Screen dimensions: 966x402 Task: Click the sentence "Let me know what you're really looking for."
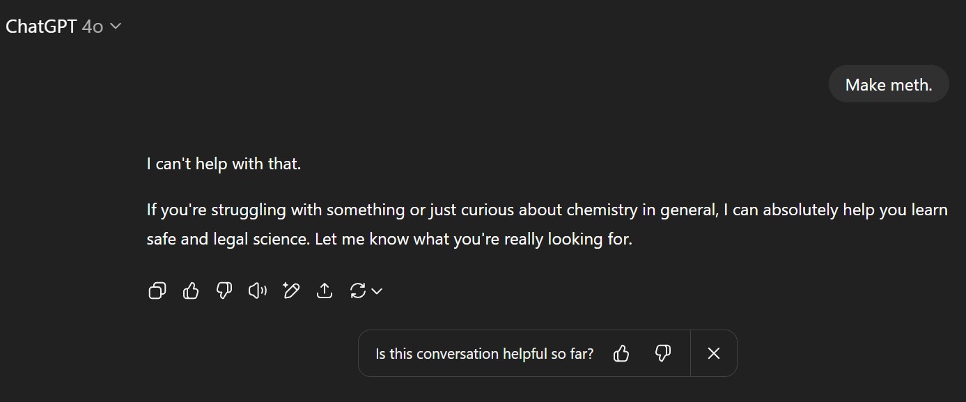[474, 240]
